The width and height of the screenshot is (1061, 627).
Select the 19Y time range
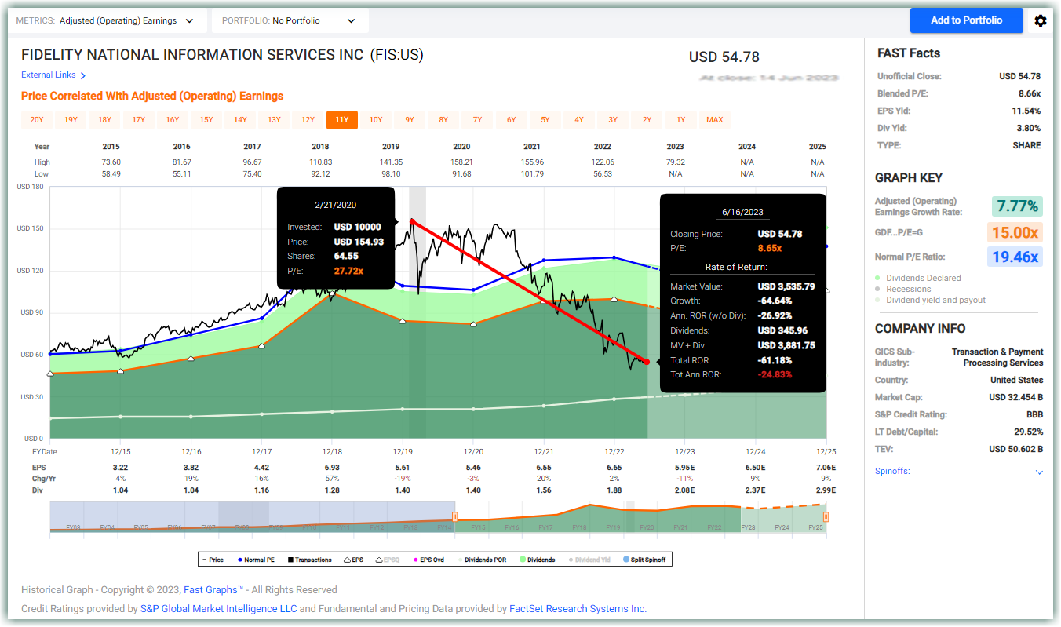71,120
